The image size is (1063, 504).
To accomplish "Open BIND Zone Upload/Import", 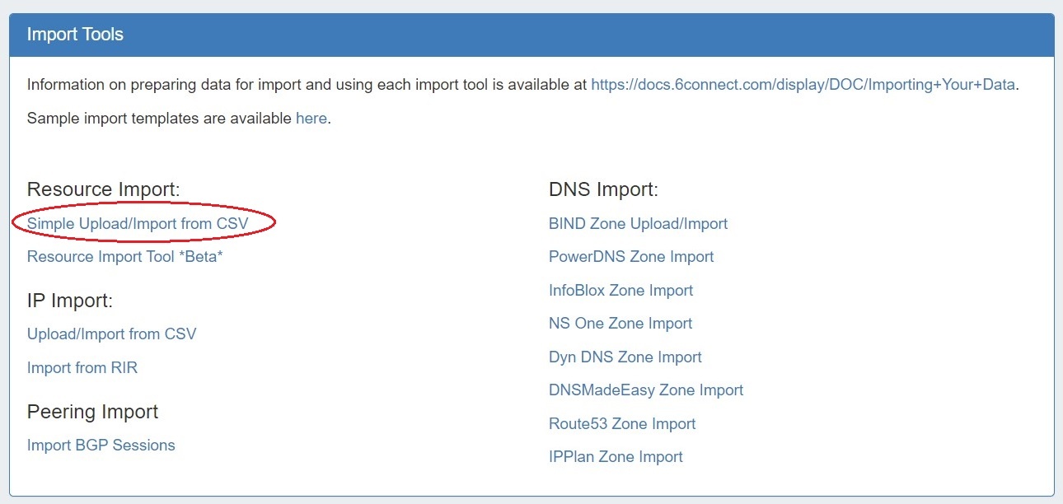I will [638, 223].
